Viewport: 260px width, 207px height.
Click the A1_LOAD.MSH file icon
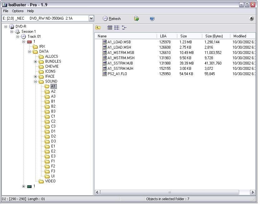tap(105, 47)
